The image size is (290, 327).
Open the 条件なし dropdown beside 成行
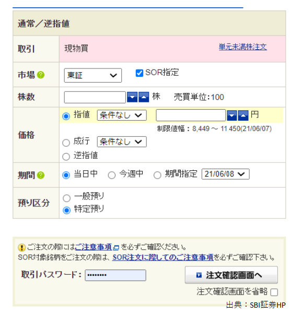pyautogui.click(x=122, y=142)
